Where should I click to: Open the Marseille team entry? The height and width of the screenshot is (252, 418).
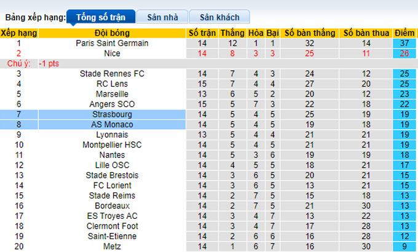click(x=112, y=94)
